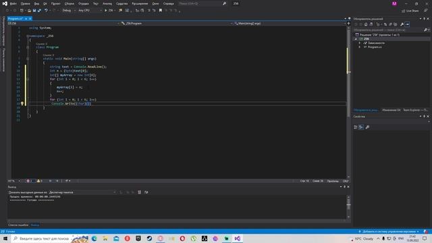
Task: Open the Git menu
Action: 45,3
